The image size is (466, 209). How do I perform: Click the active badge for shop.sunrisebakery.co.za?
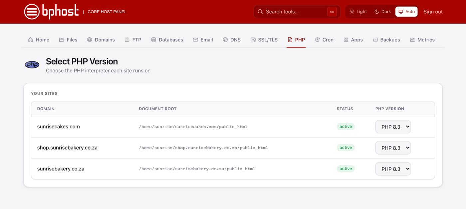[x=346, y=148]
